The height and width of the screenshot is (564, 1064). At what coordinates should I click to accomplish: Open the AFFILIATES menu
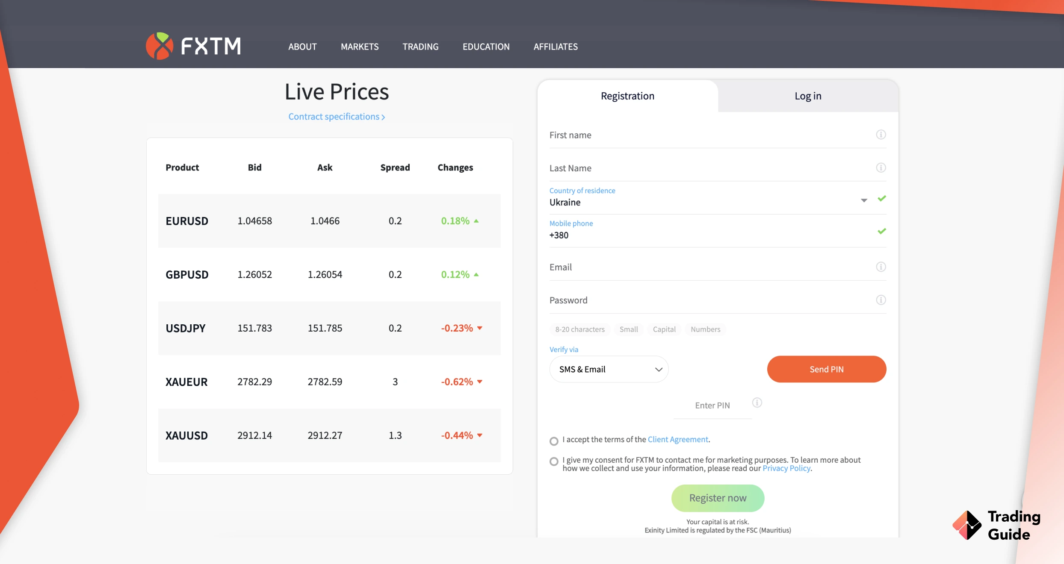[x=556, y=47]
